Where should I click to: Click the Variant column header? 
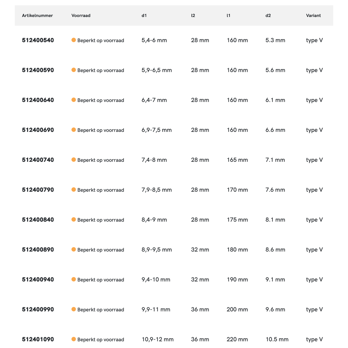[x=313, y=16]
